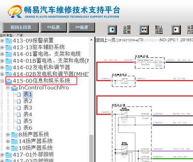
Task: Expand the 413-09报警装置 node
Action: point(2,41)
